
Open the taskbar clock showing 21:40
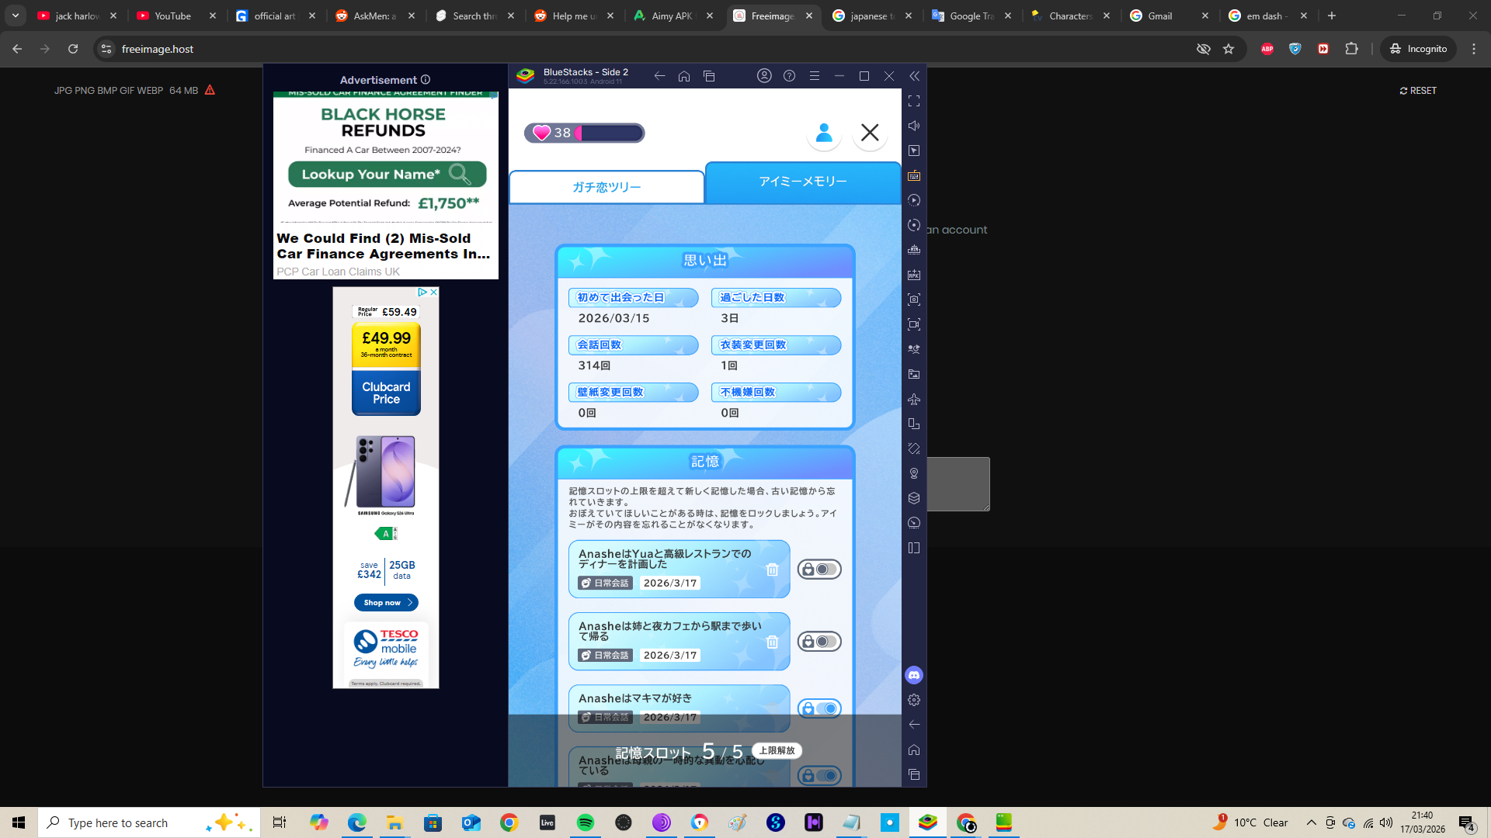tap(1422, 822)
